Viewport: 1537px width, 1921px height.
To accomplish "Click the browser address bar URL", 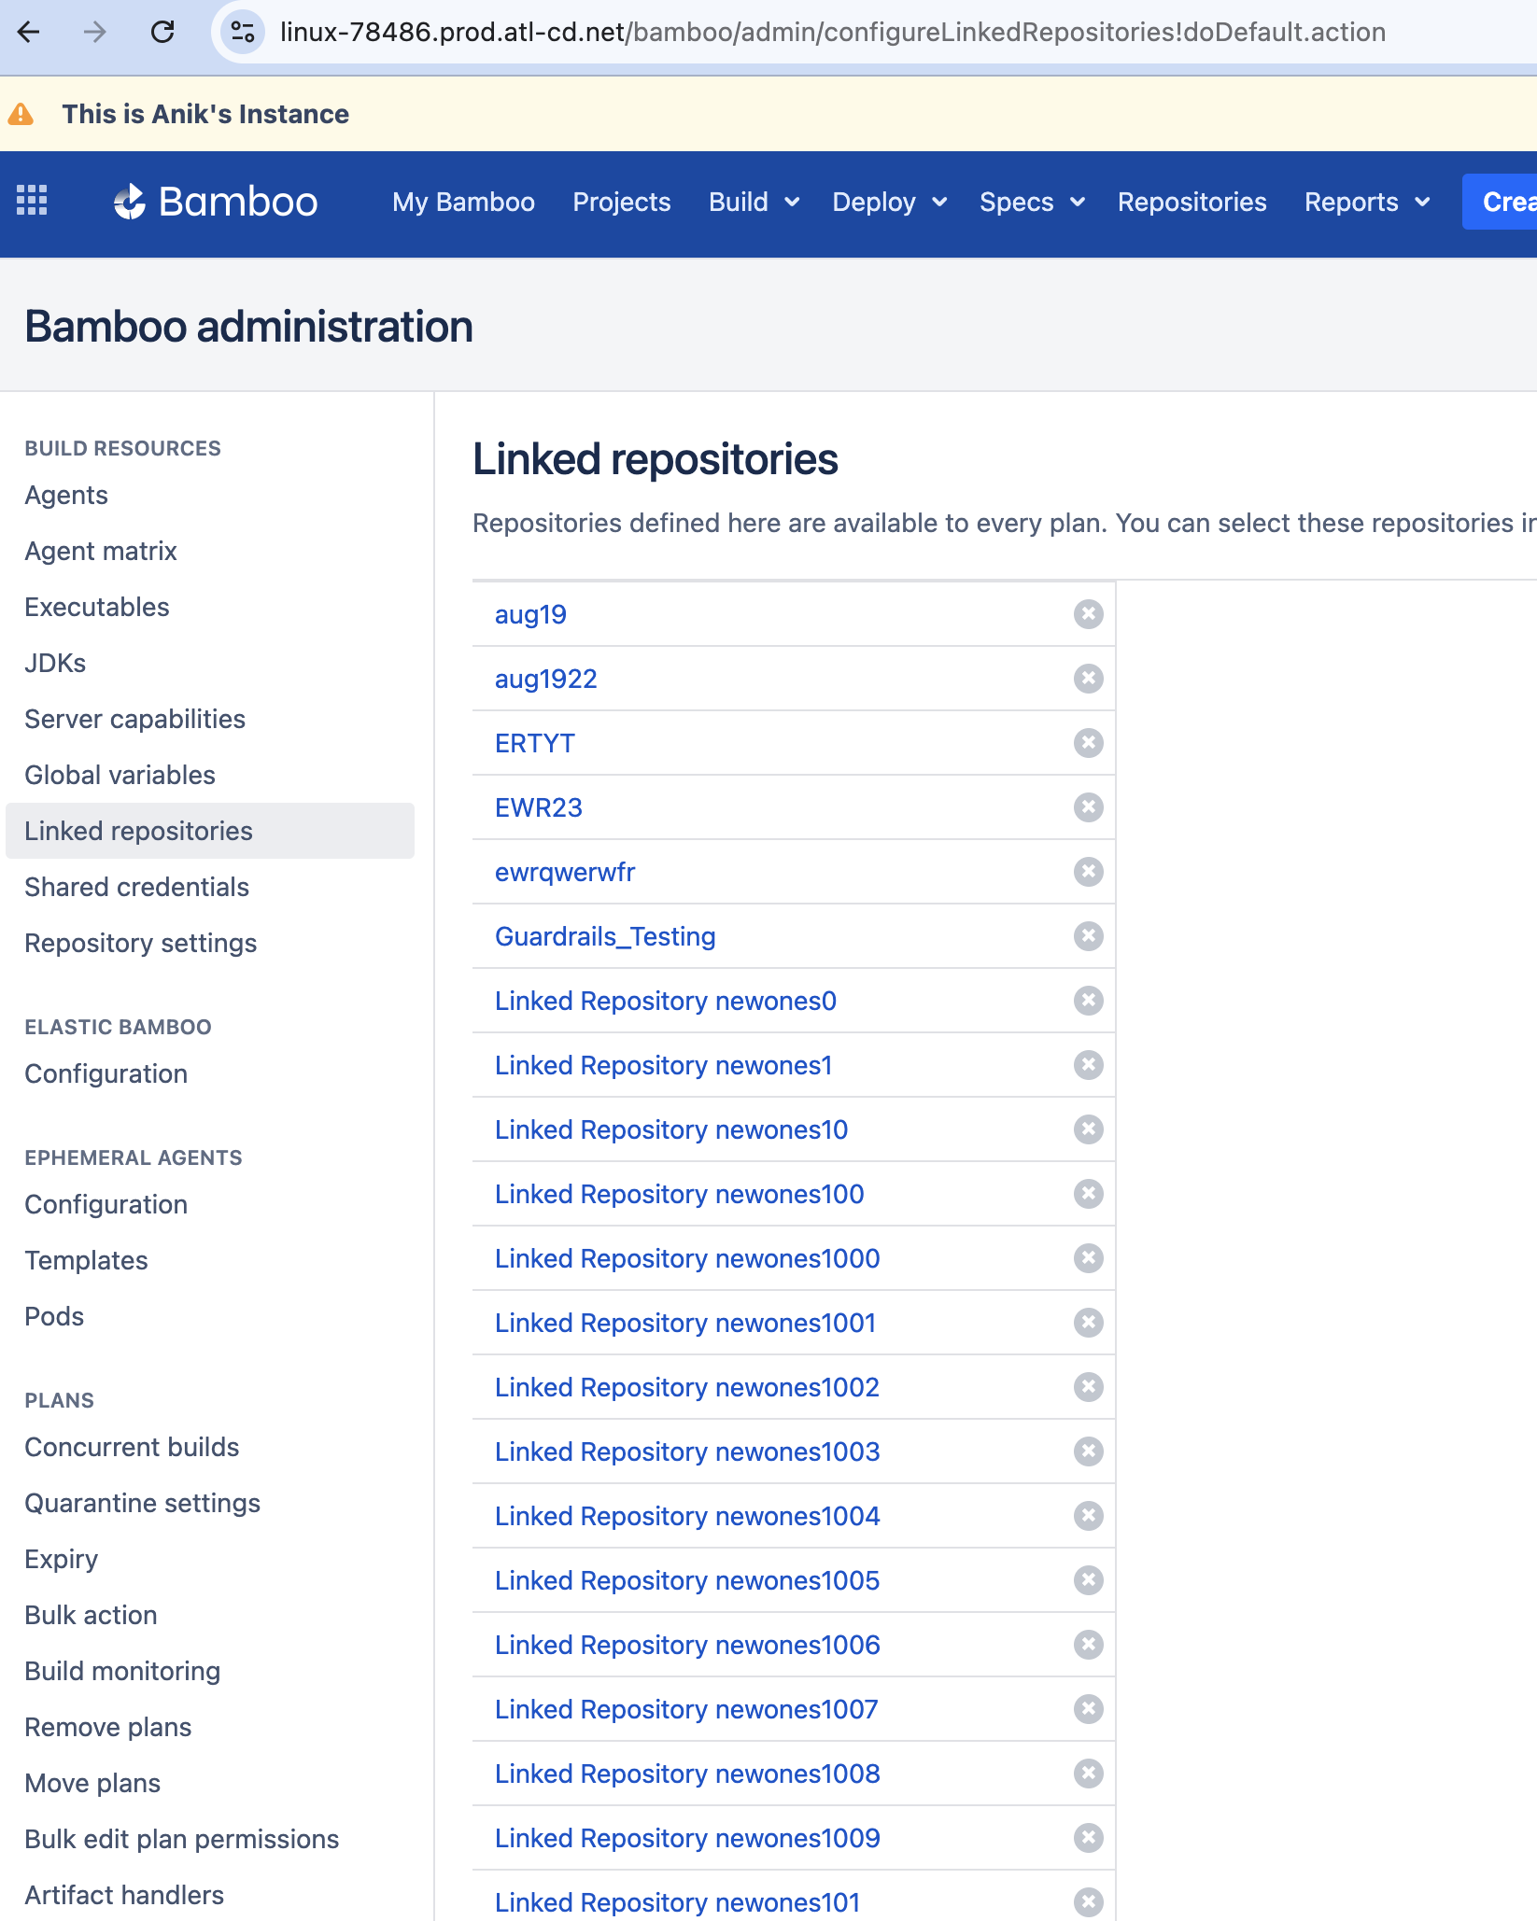I will (x=832, y=33).
